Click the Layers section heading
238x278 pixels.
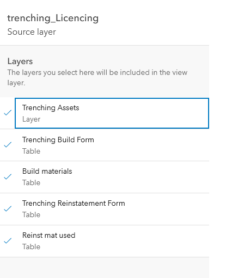[20, 61]
